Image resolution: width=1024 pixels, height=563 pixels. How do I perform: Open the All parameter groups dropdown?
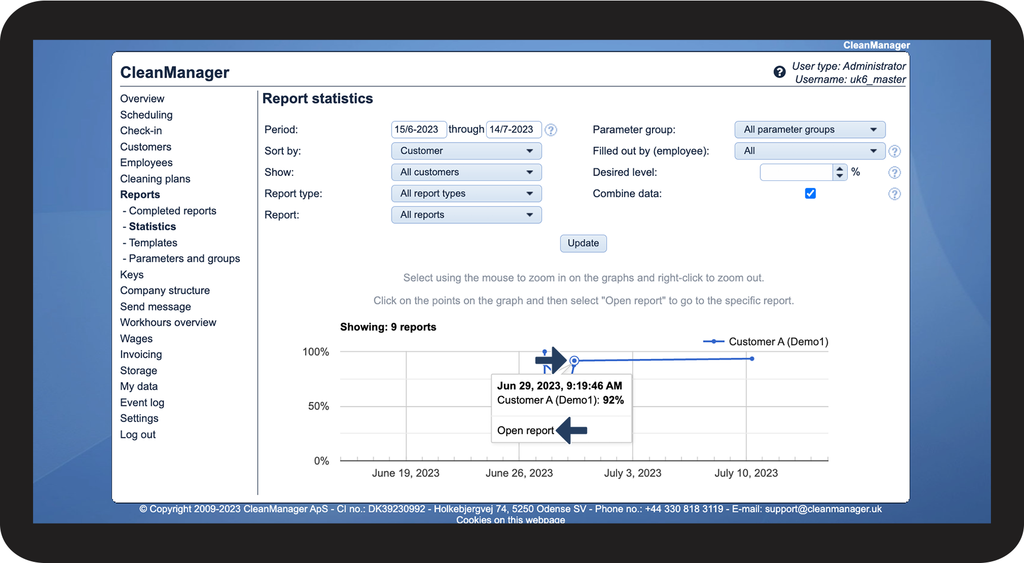pyautogui.click(x=809, y=129)
